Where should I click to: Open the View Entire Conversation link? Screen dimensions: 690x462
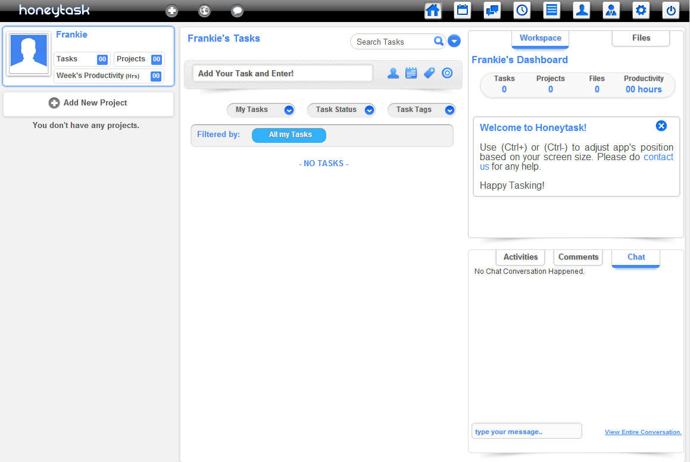(x=643, y=432)
